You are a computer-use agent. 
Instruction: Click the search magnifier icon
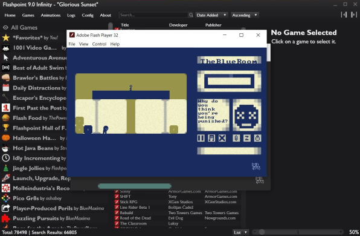point(191,15)
